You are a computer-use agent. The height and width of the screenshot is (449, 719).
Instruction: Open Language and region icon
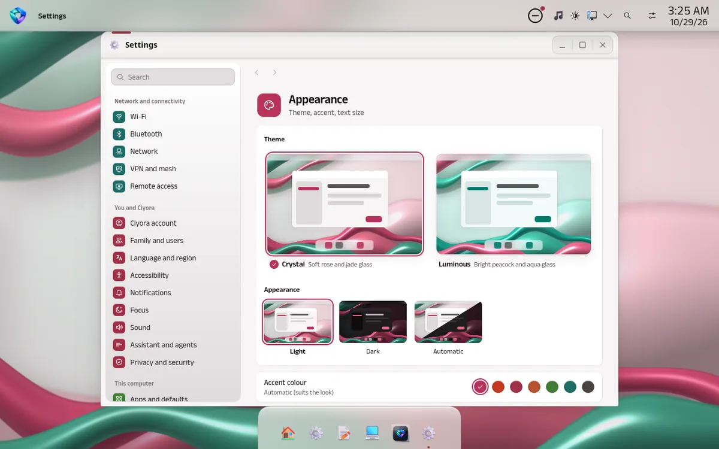click(119, 258)
